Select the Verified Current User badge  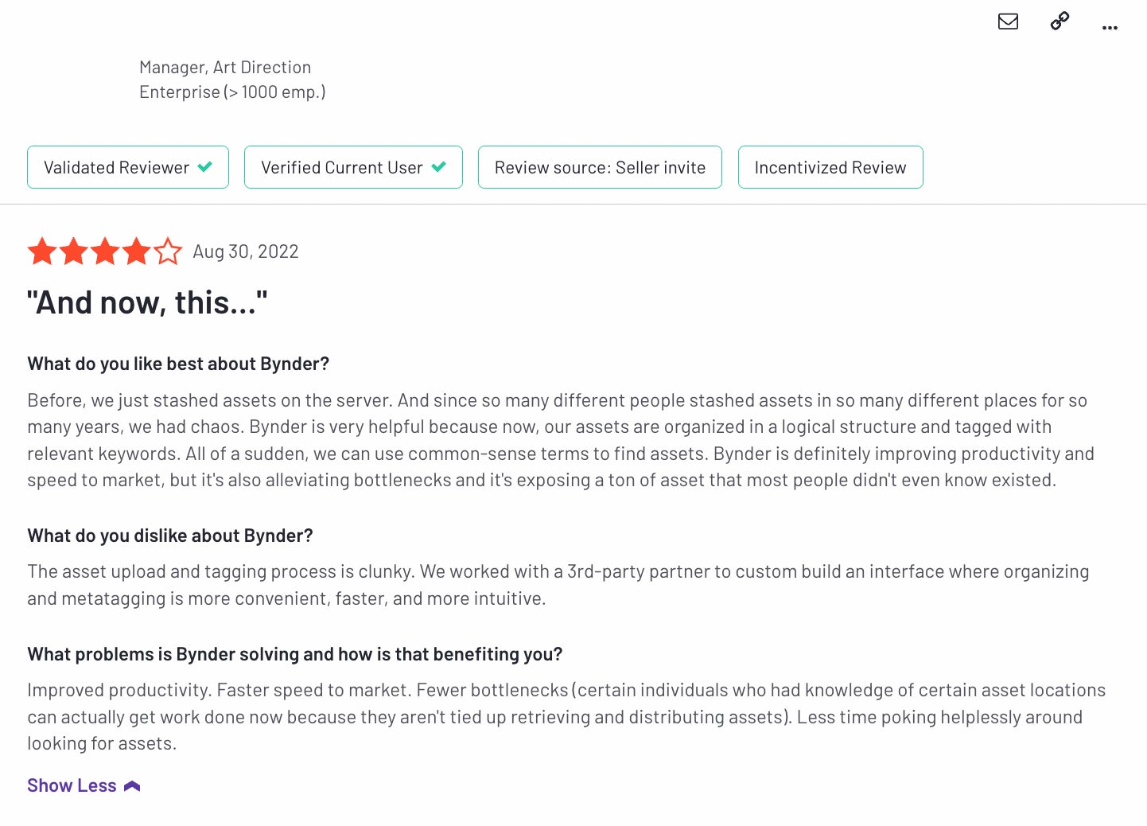[x=353, y=167]
